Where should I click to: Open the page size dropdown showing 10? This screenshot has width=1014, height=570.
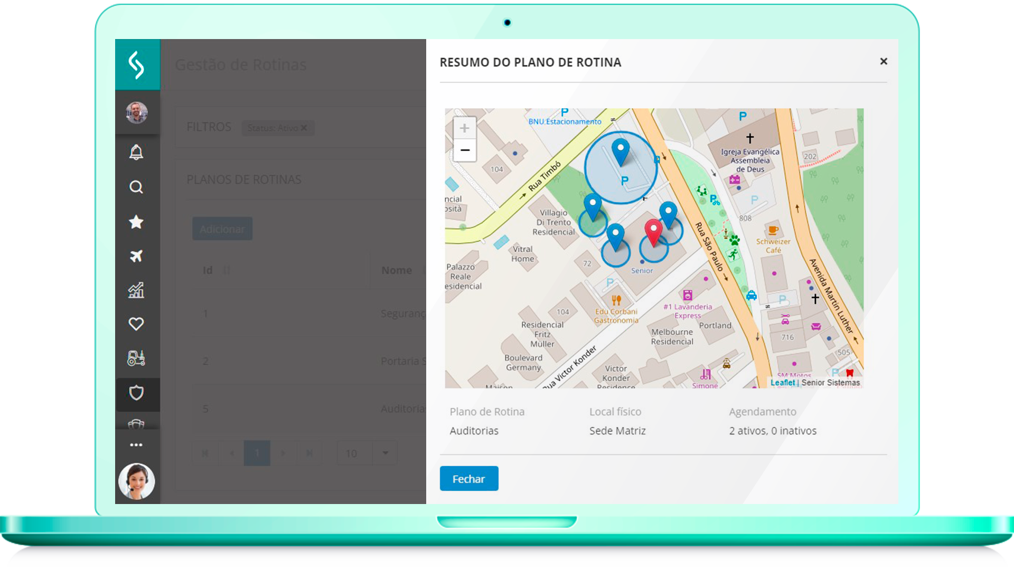(367, 453)
